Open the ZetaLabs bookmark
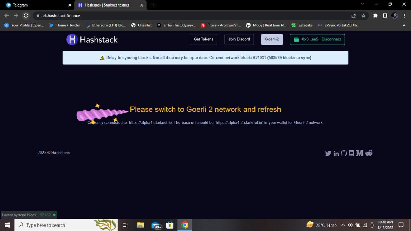411x231 pixels. [x=302, y=25]
